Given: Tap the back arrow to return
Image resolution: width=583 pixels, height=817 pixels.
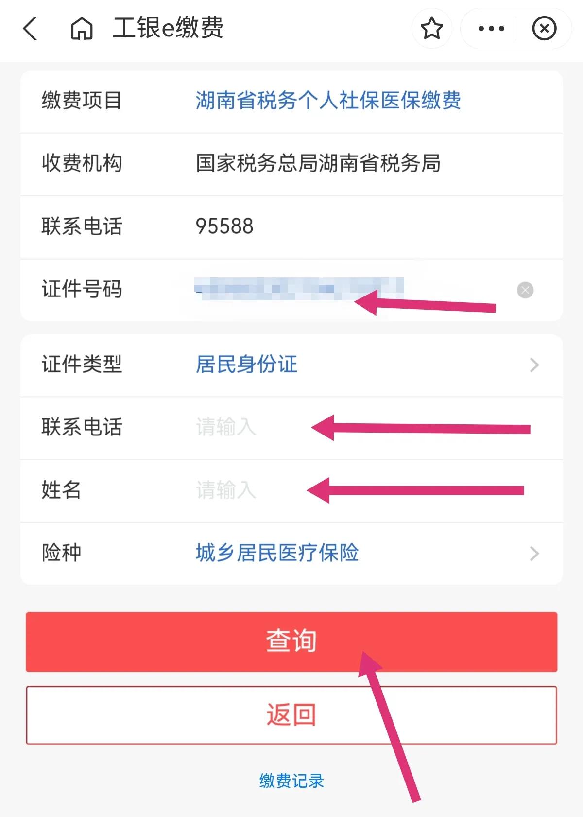Looking at the screenshot, I should 30,28.
